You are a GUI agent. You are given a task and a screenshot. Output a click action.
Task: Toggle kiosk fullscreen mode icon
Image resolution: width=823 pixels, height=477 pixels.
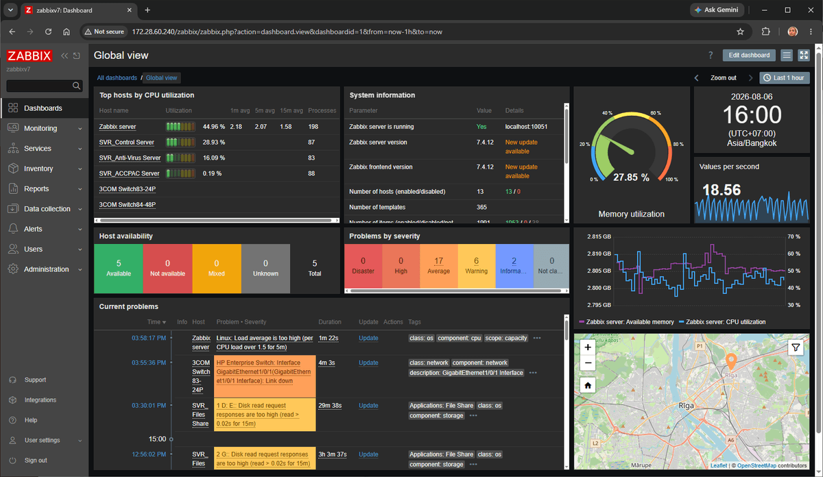click(x=804, y=56)
